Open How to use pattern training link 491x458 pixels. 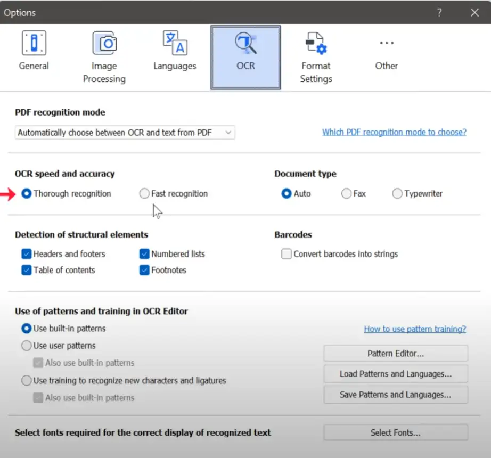point(415,329)
